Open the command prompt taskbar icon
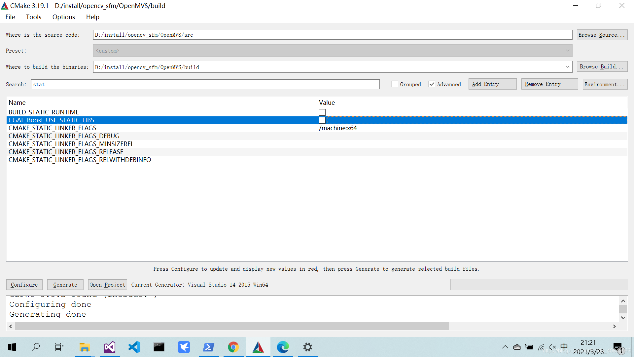This screenshot has width=634, height=357. 159,347
